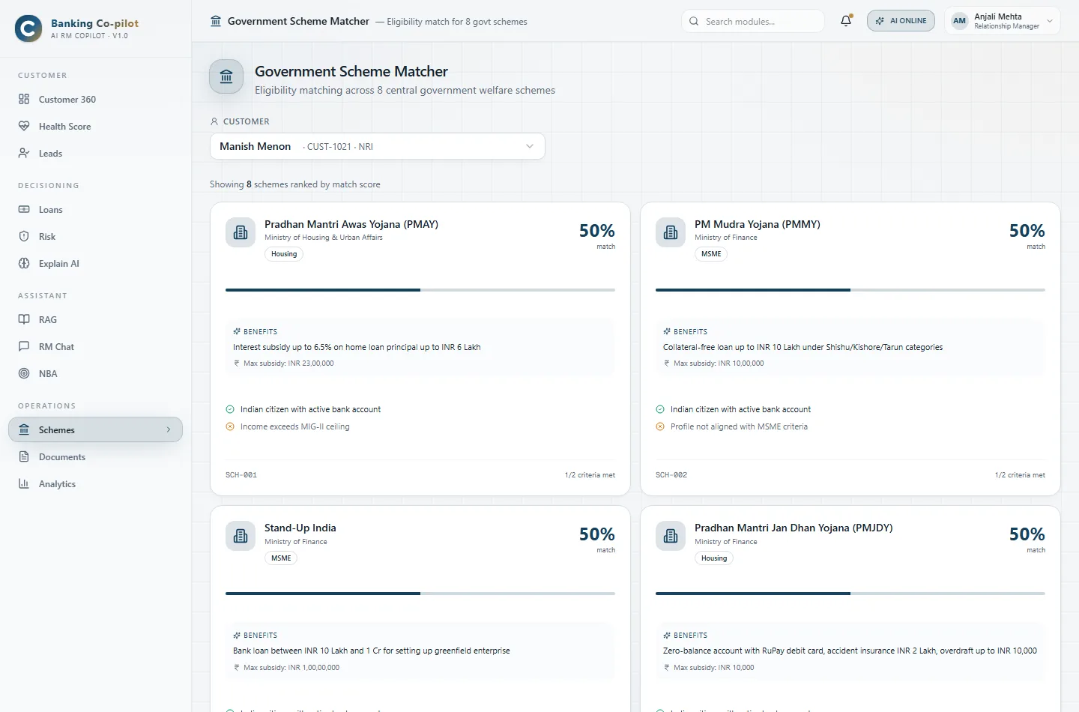The height and width of the screenshot is (712, 1079).
Task: Navigate to Leads in the sidebar
Action: click(96, 153)
